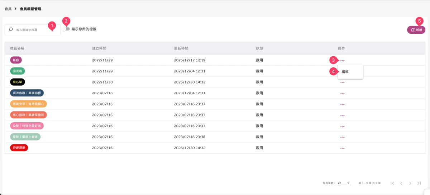The height and width of the screenshot is (195, 430).
Task: Click 啟用 status in the 拒絕漂髮 row
Action: coord(259,148)
